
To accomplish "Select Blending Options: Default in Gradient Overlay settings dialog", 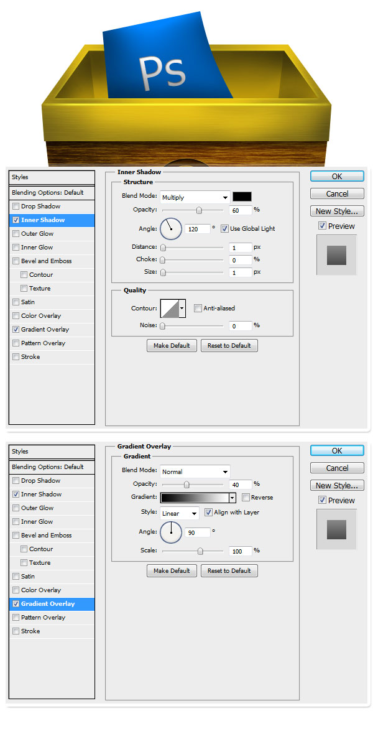I will point(52,467).
